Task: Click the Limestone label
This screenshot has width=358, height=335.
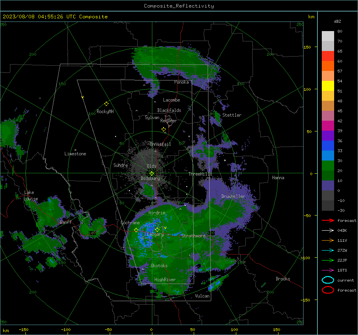Action: (75, 154)
